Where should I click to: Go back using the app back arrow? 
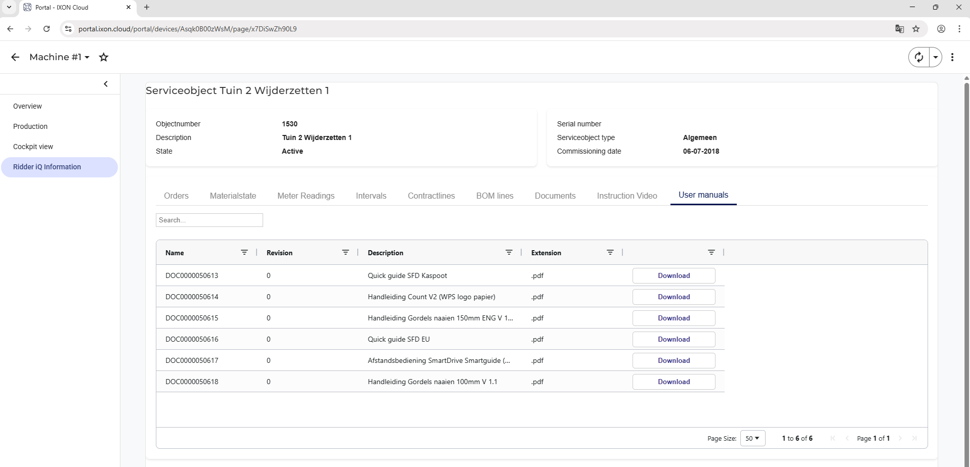[15, 57]
